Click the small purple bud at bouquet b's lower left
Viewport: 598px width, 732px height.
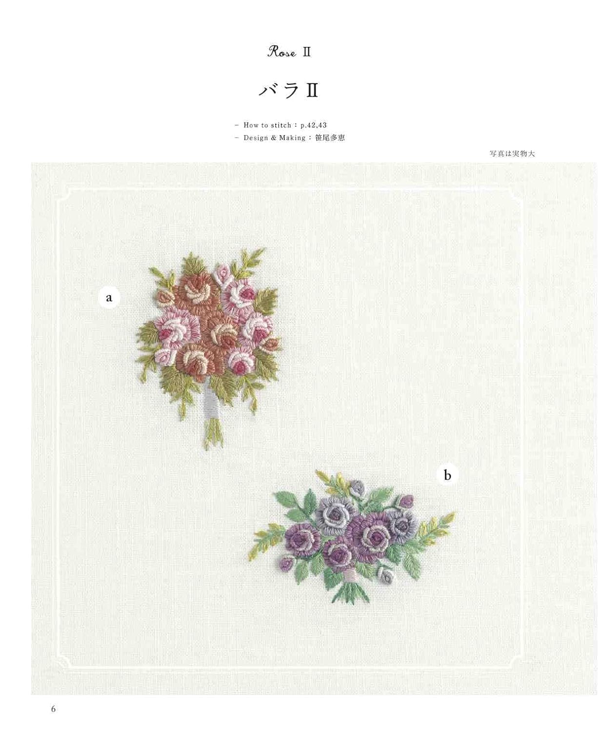286,563
